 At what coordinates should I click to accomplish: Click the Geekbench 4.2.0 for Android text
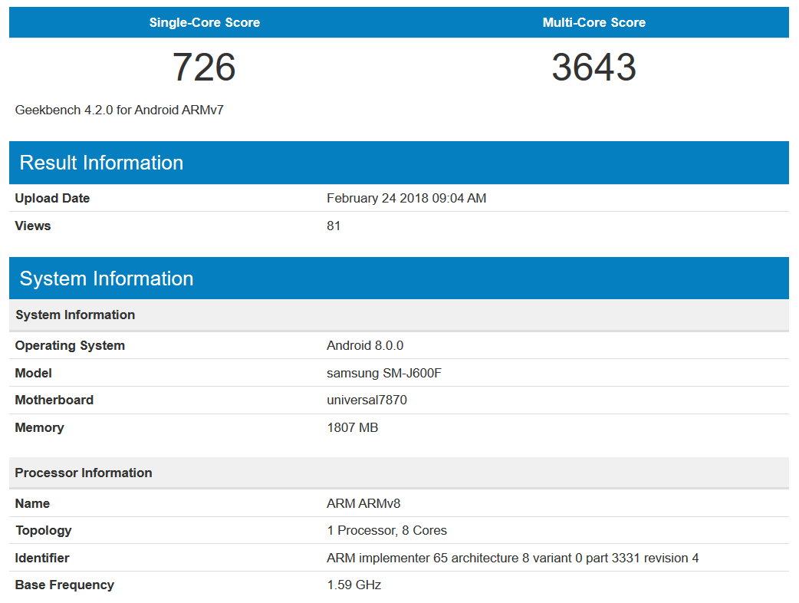click(119, 110)
